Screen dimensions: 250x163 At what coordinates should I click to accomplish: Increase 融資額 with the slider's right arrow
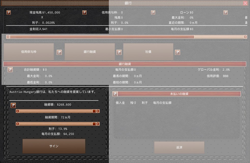[x=98, y=111]
